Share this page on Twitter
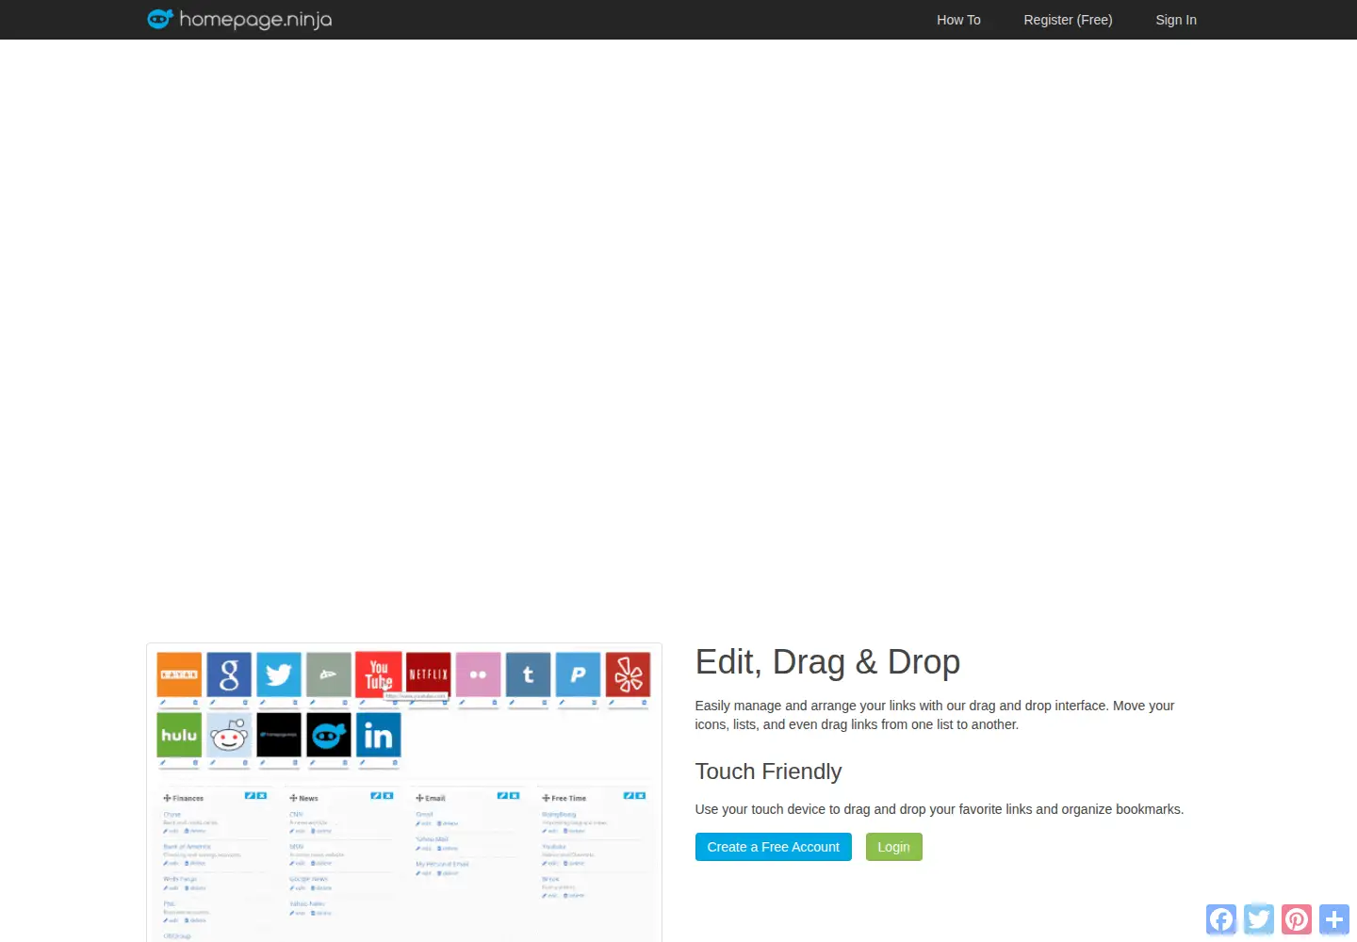Screen dimensions: 1357x942 pos(1259,919)
